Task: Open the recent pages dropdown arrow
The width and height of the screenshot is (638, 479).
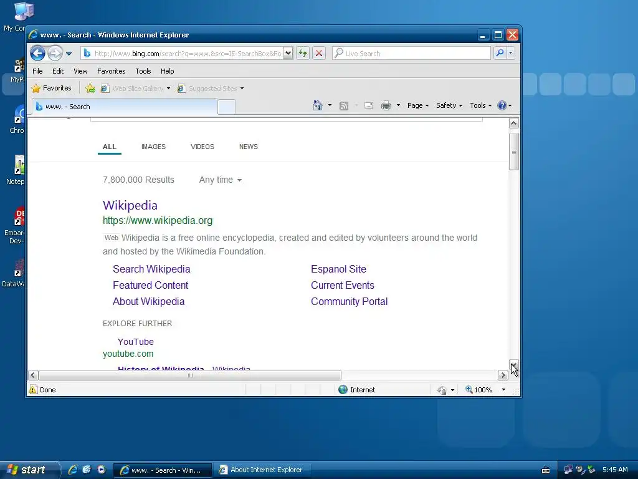Action: (x=69, y=54)
